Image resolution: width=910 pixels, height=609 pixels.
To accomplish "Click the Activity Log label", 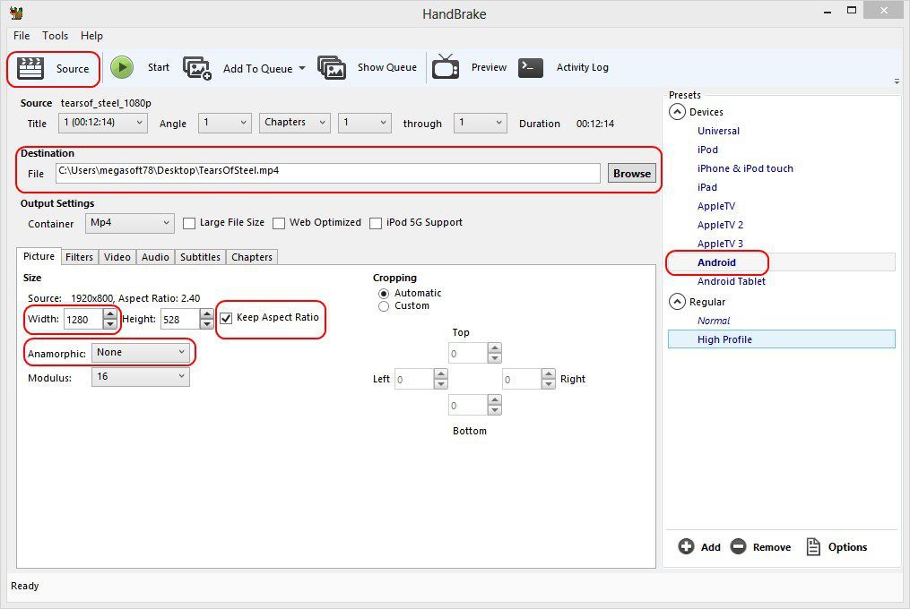I will coord(583,67).
